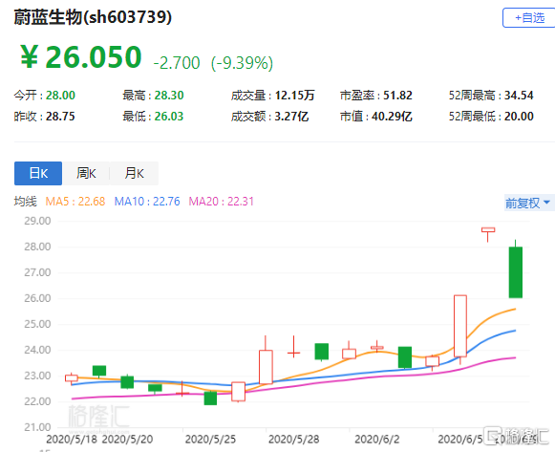Click the current price ¥26.050
Screen dimensions: 555x452
click(x=81, y=57)
